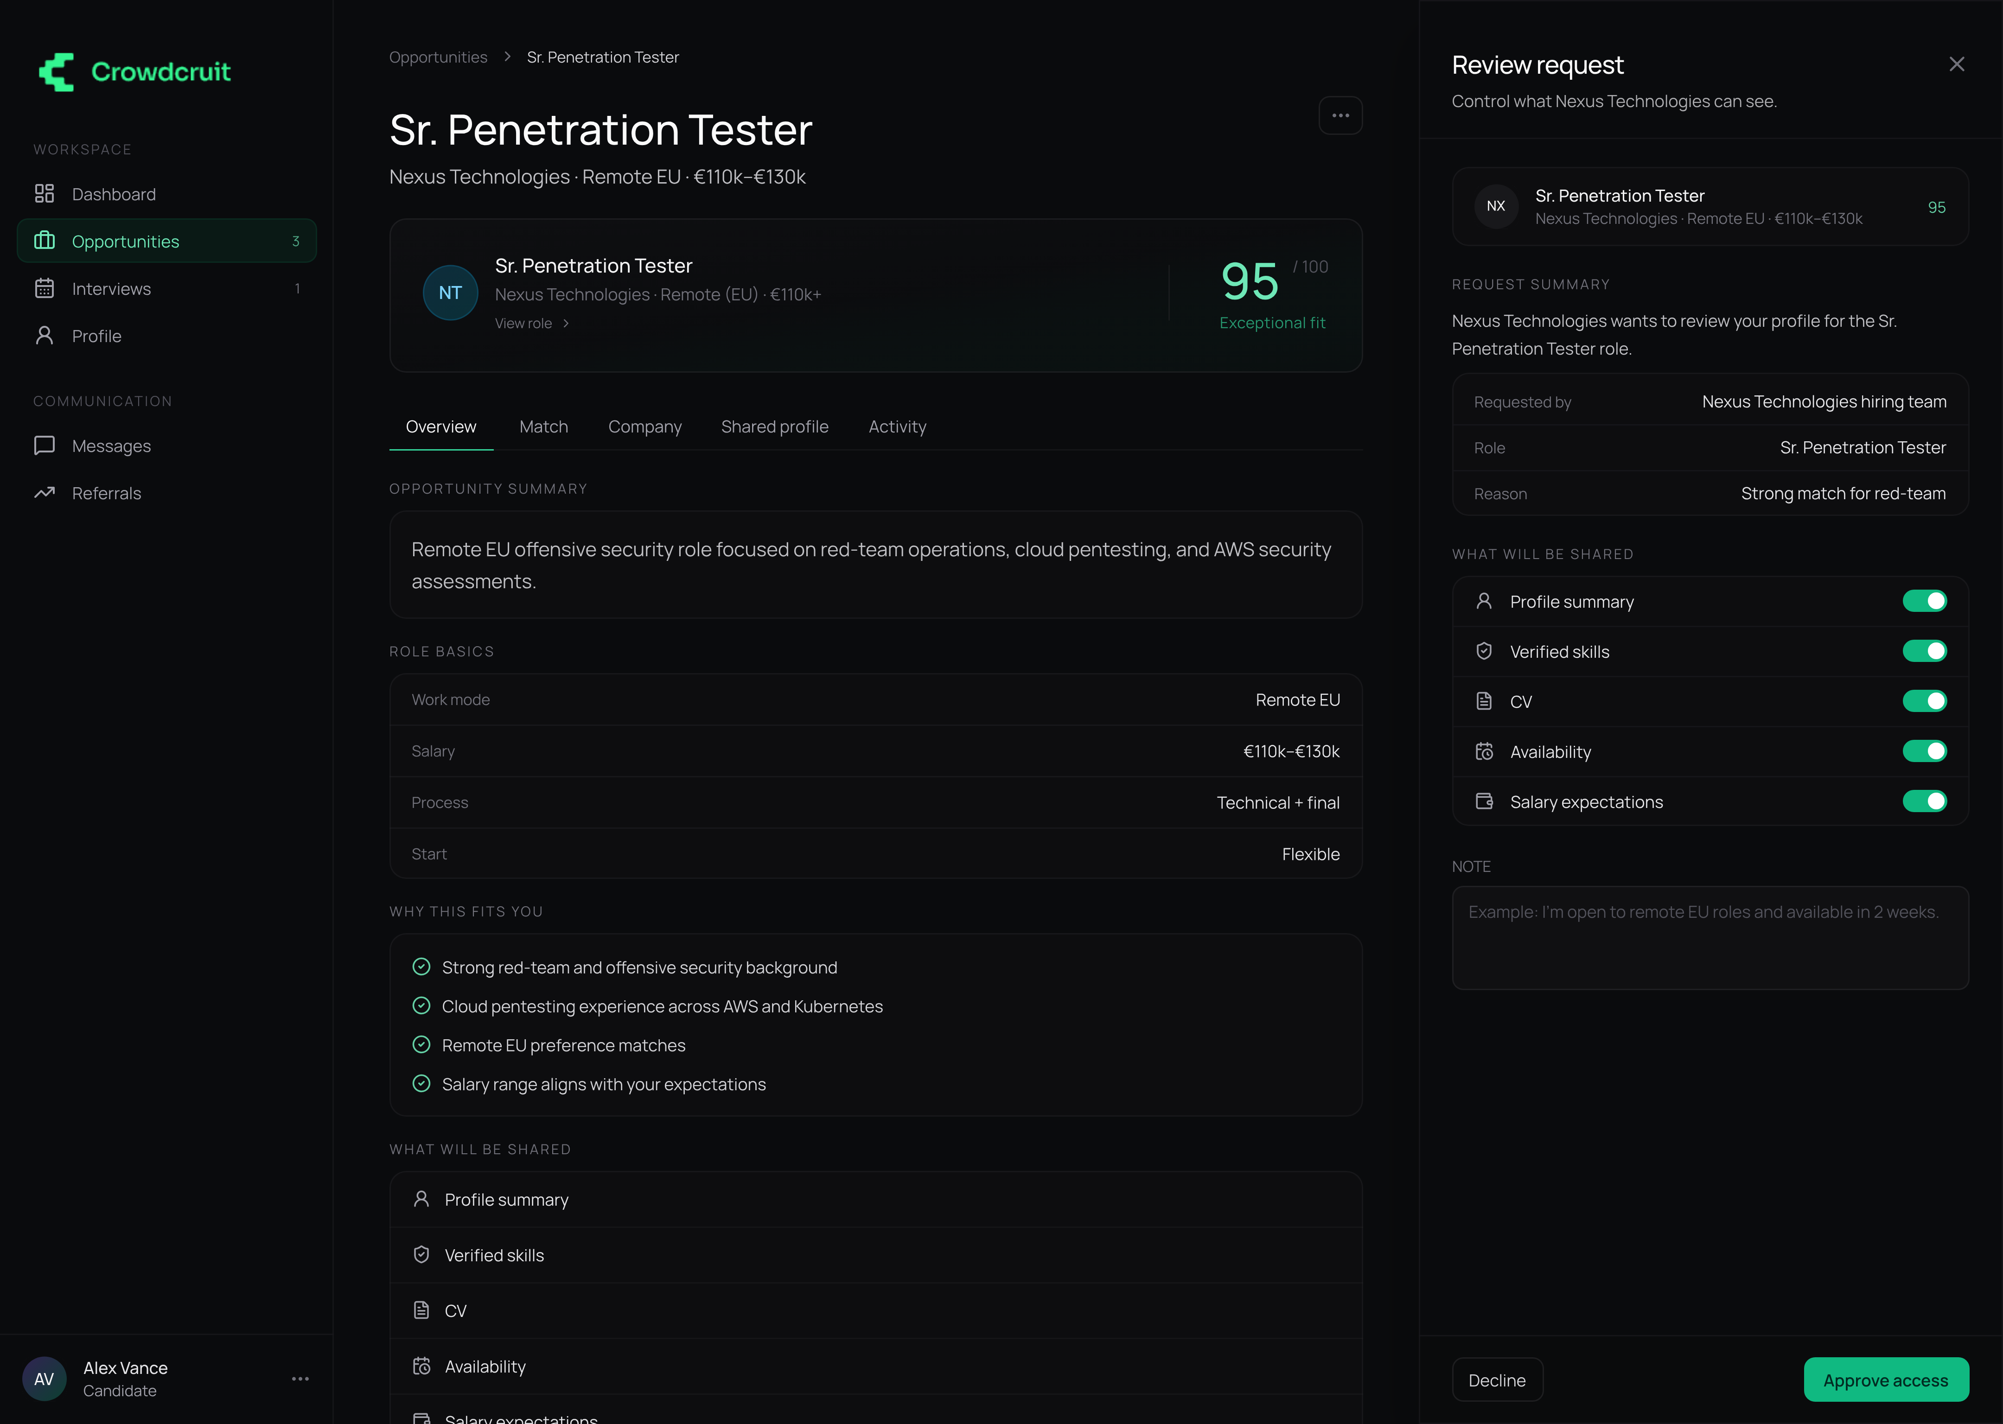
Task: Click Approve access button
Action: click(x=1886, y=1379)
